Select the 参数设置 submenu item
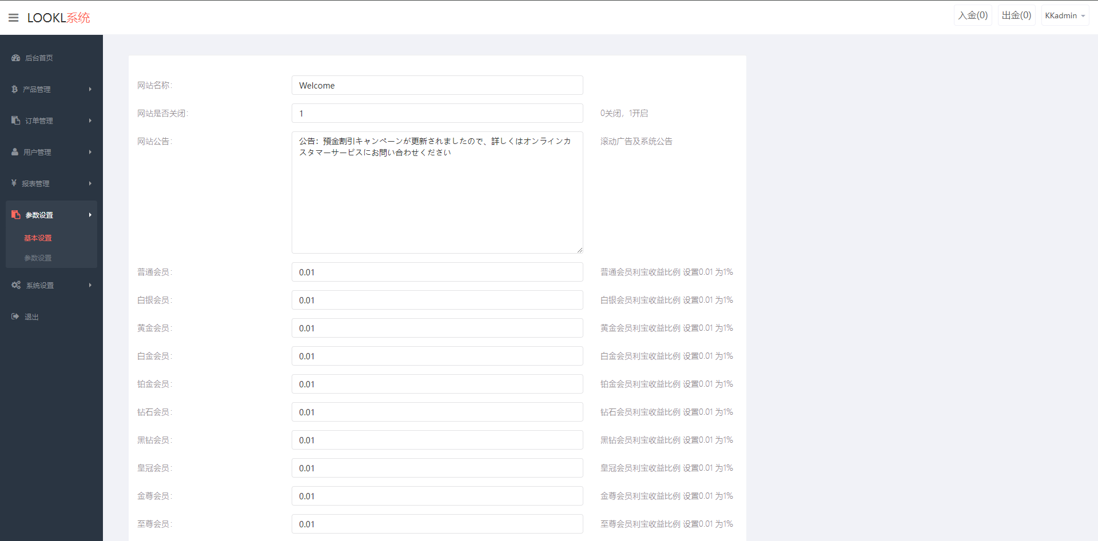 click(38, 258)
